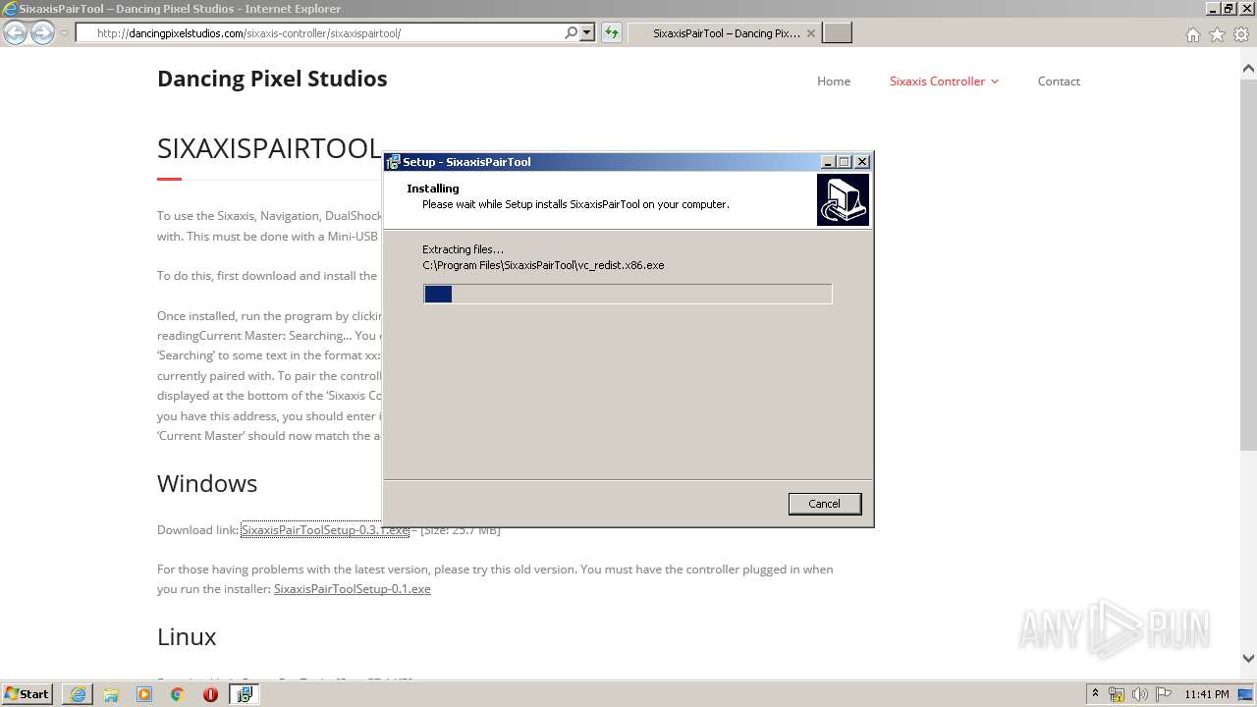Screen dimensions: 1257x707
Task: Click the Extracting files status text
Action: [x=463, y=249]
